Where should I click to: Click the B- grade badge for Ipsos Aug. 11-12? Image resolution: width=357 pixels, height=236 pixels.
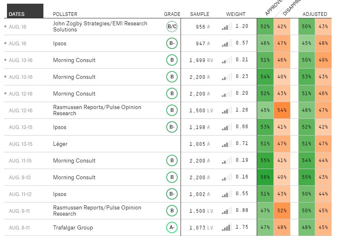(x=172, y=194)
